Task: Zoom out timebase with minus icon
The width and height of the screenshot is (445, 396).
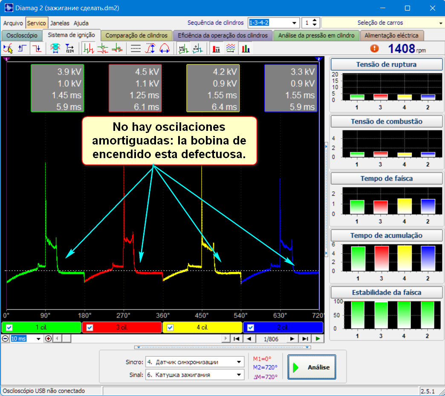Action: pos(5,338)
